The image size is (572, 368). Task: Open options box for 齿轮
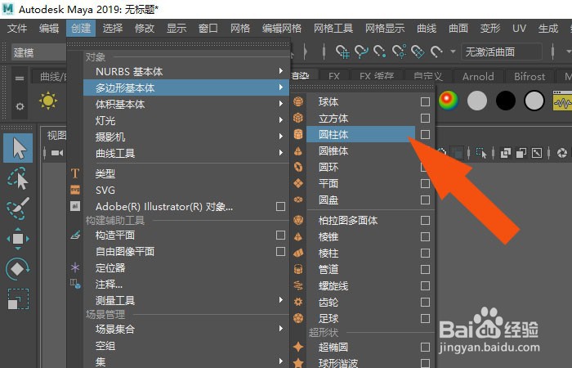425,303
